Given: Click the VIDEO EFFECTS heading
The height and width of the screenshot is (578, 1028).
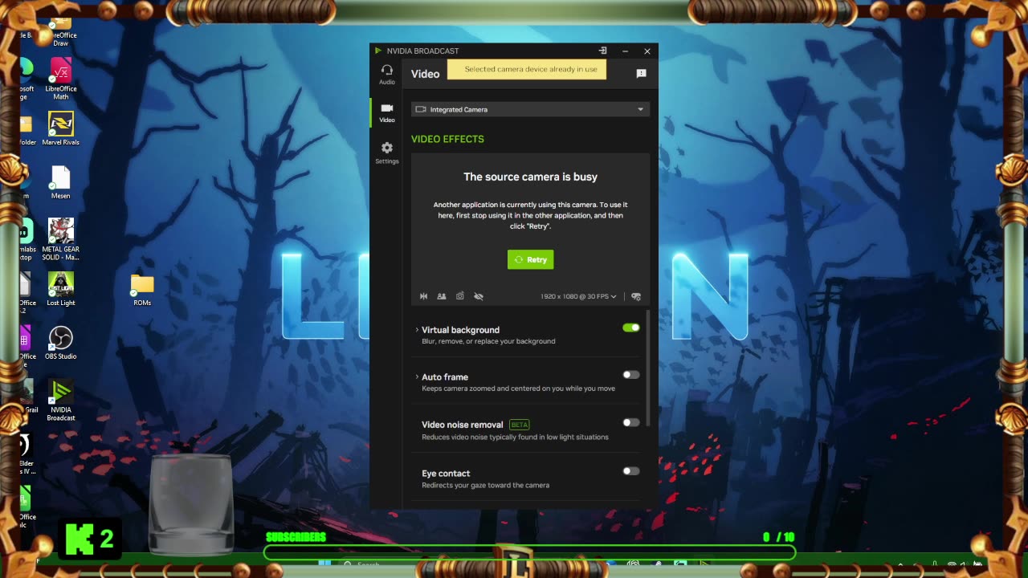Looking at the screenshot, I should [x=447, y=139].
